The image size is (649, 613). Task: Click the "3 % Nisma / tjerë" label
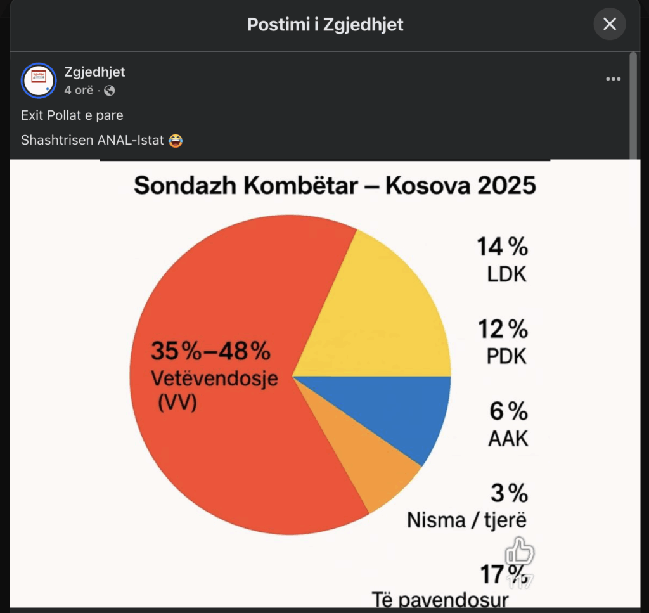click(468, 507)
